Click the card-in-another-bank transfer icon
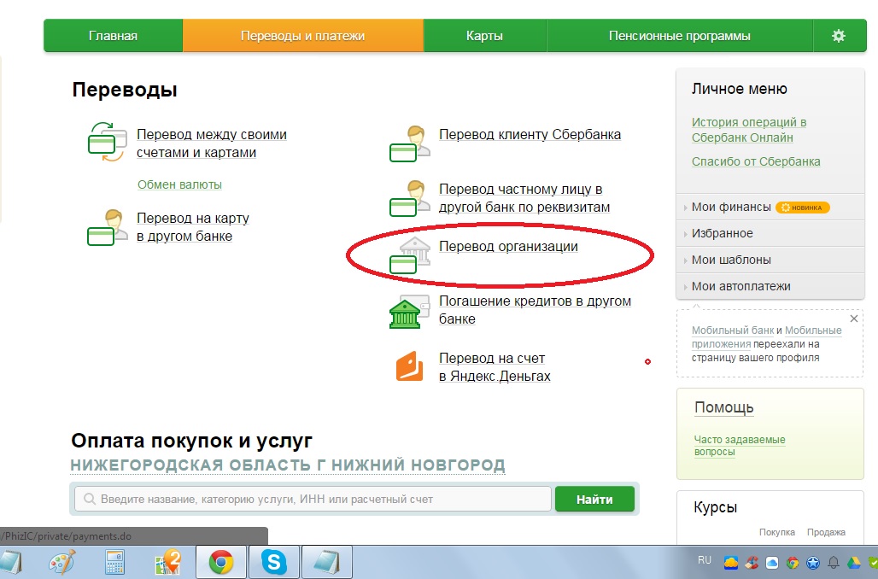This screenshot has width=878, height=579. (x=107, y=227)
